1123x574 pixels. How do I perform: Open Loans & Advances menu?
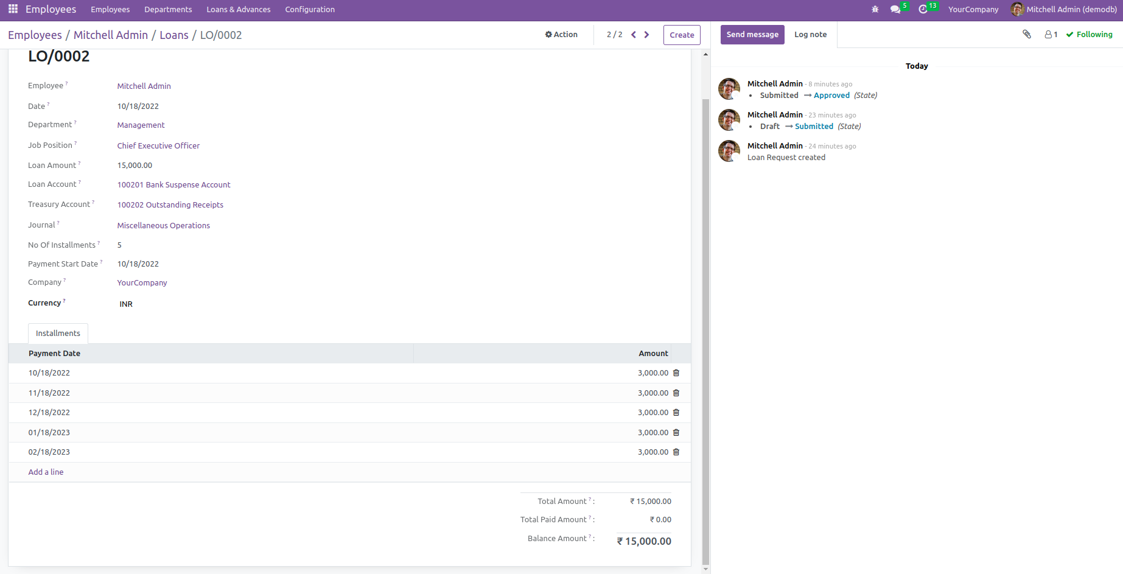[x=238, y=10]
